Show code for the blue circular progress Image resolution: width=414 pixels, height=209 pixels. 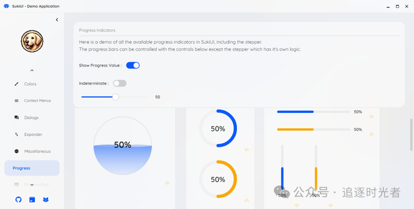[x=246, y=150]
